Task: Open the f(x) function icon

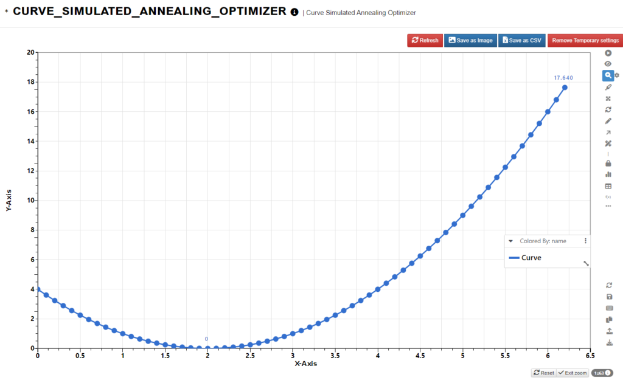Action: (608, 196)
